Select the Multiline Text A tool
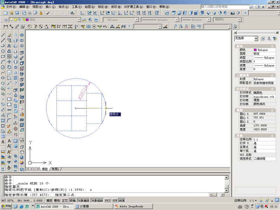This screenshot has width=280, height=210. (3, 142)
